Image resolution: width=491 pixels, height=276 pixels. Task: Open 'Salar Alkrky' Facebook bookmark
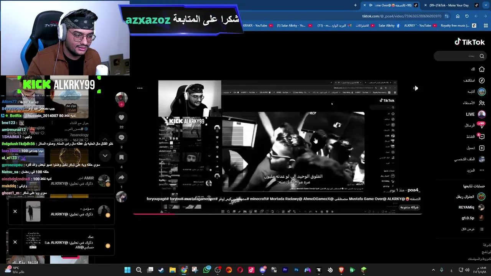coord(389,26)
